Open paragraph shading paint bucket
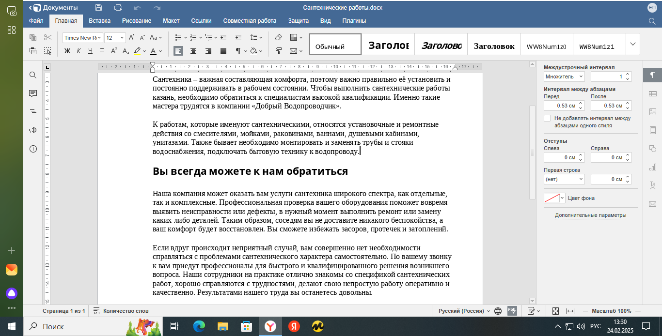This screenshot has width=662, height=336. [253, 51]
